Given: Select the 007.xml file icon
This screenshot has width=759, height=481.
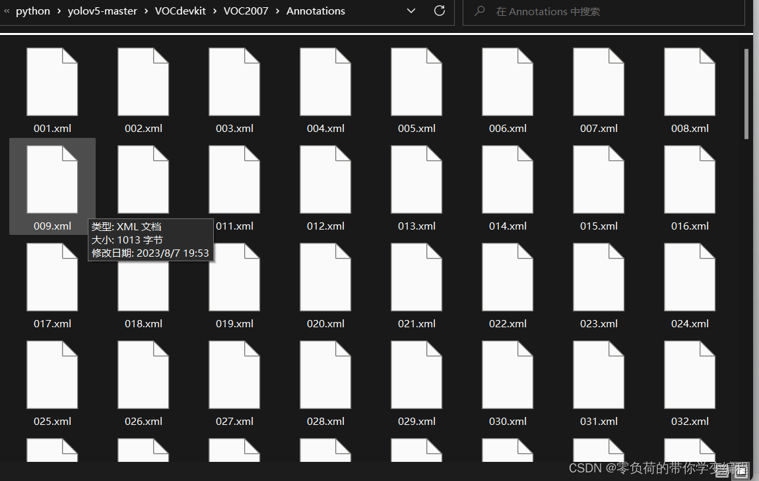Looking at the screenshot, I should click(x=599, y=82).
